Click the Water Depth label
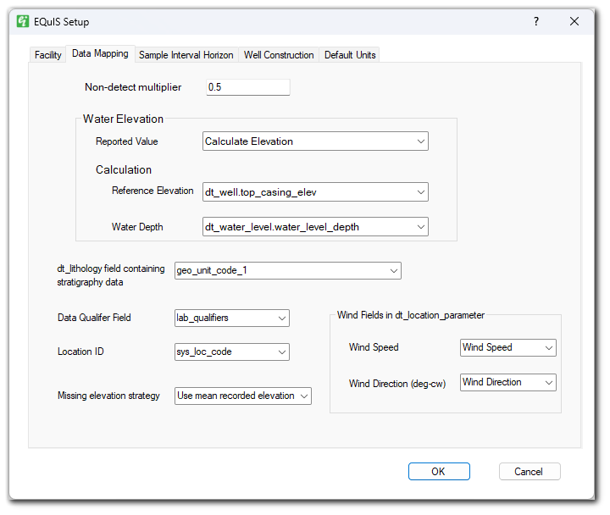The height and width of the screenshot is (515, 610). coord(137,227)
